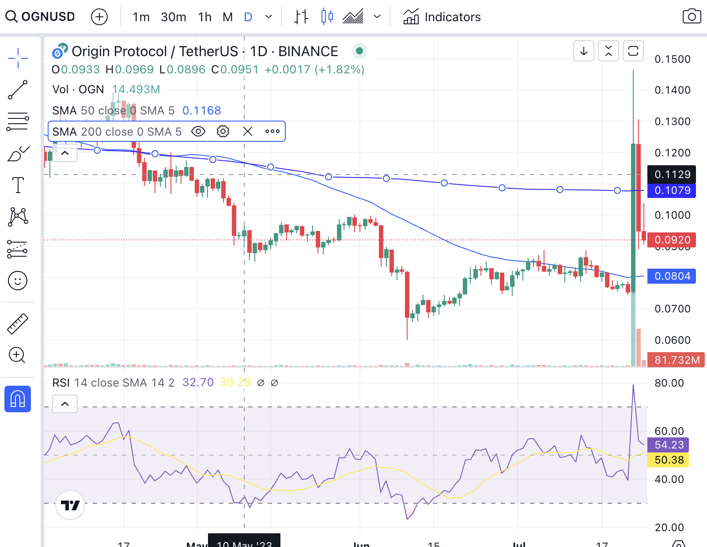Collapse the chart pane

pyautogui.click(x=609, y=51)
